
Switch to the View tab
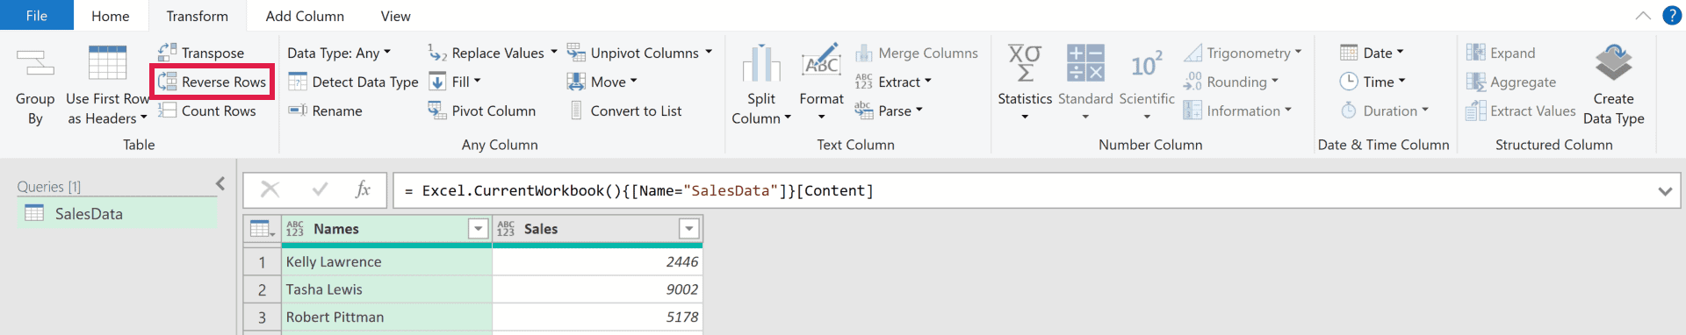[395, 16]
